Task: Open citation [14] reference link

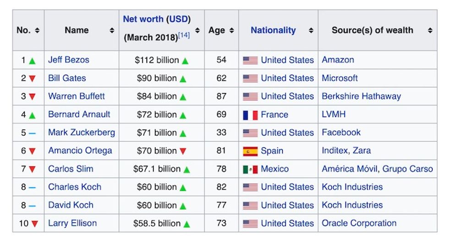Action: click(x=184, y=35)
